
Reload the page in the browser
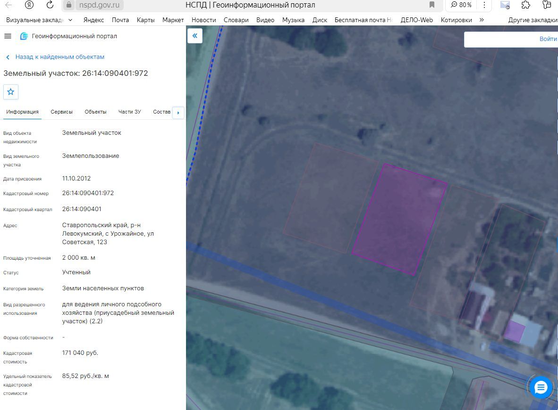[x=50, y=5]
